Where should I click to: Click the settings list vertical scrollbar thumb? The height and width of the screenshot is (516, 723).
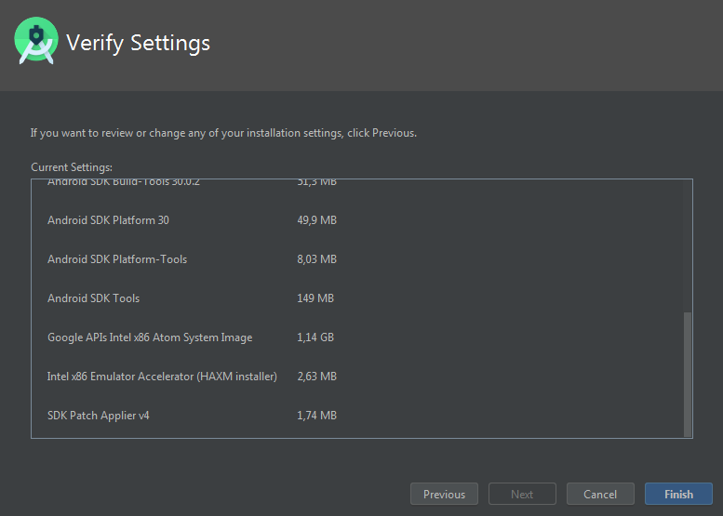[688, 374]
